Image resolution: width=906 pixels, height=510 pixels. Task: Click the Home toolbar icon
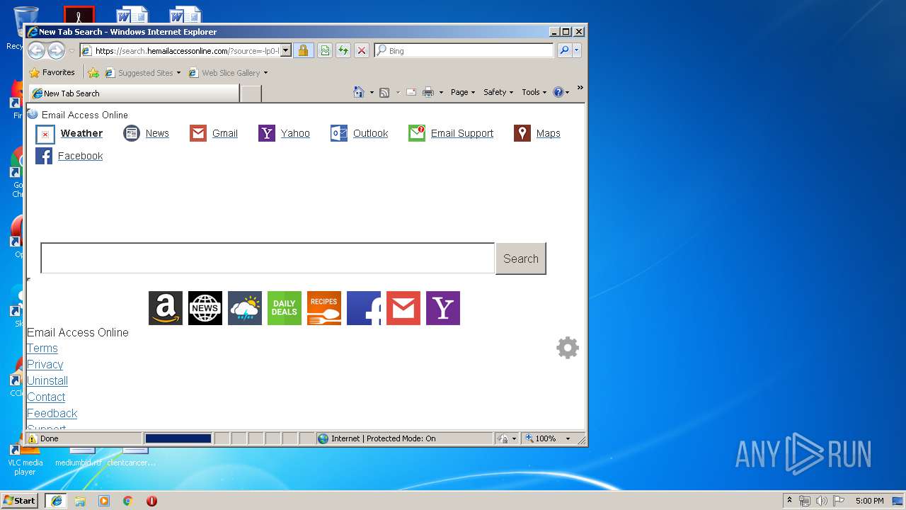tap(359, 92)
